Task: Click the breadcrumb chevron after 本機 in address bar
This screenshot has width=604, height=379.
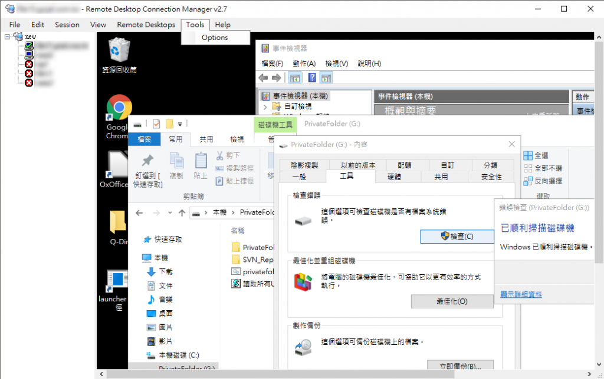Action: (x=233, y=212)
